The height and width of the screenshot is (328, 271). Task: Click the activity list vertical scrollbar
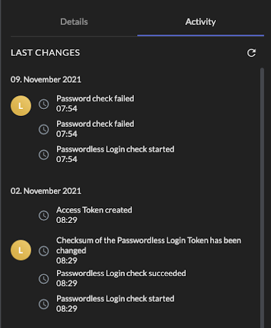tap(262, 198)
